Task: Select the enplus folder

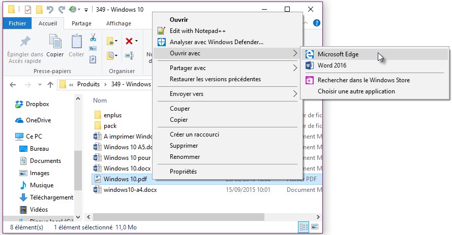Action: point(112,115)
